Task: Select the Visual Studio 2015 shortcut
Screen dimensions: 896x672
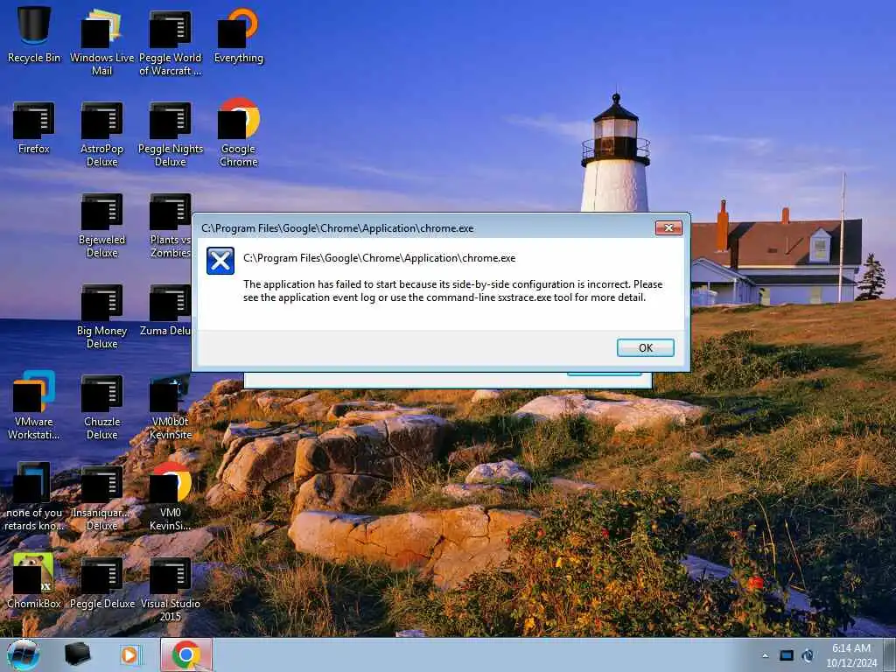Action: (171, 589)
